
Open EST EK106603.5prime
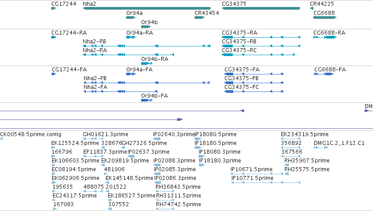(75, 161)
